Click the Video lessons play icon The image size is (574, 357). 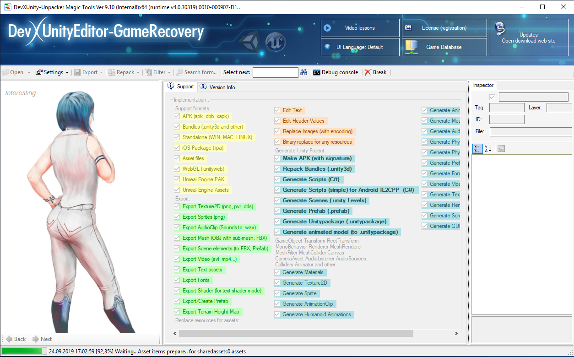[327, 28]
